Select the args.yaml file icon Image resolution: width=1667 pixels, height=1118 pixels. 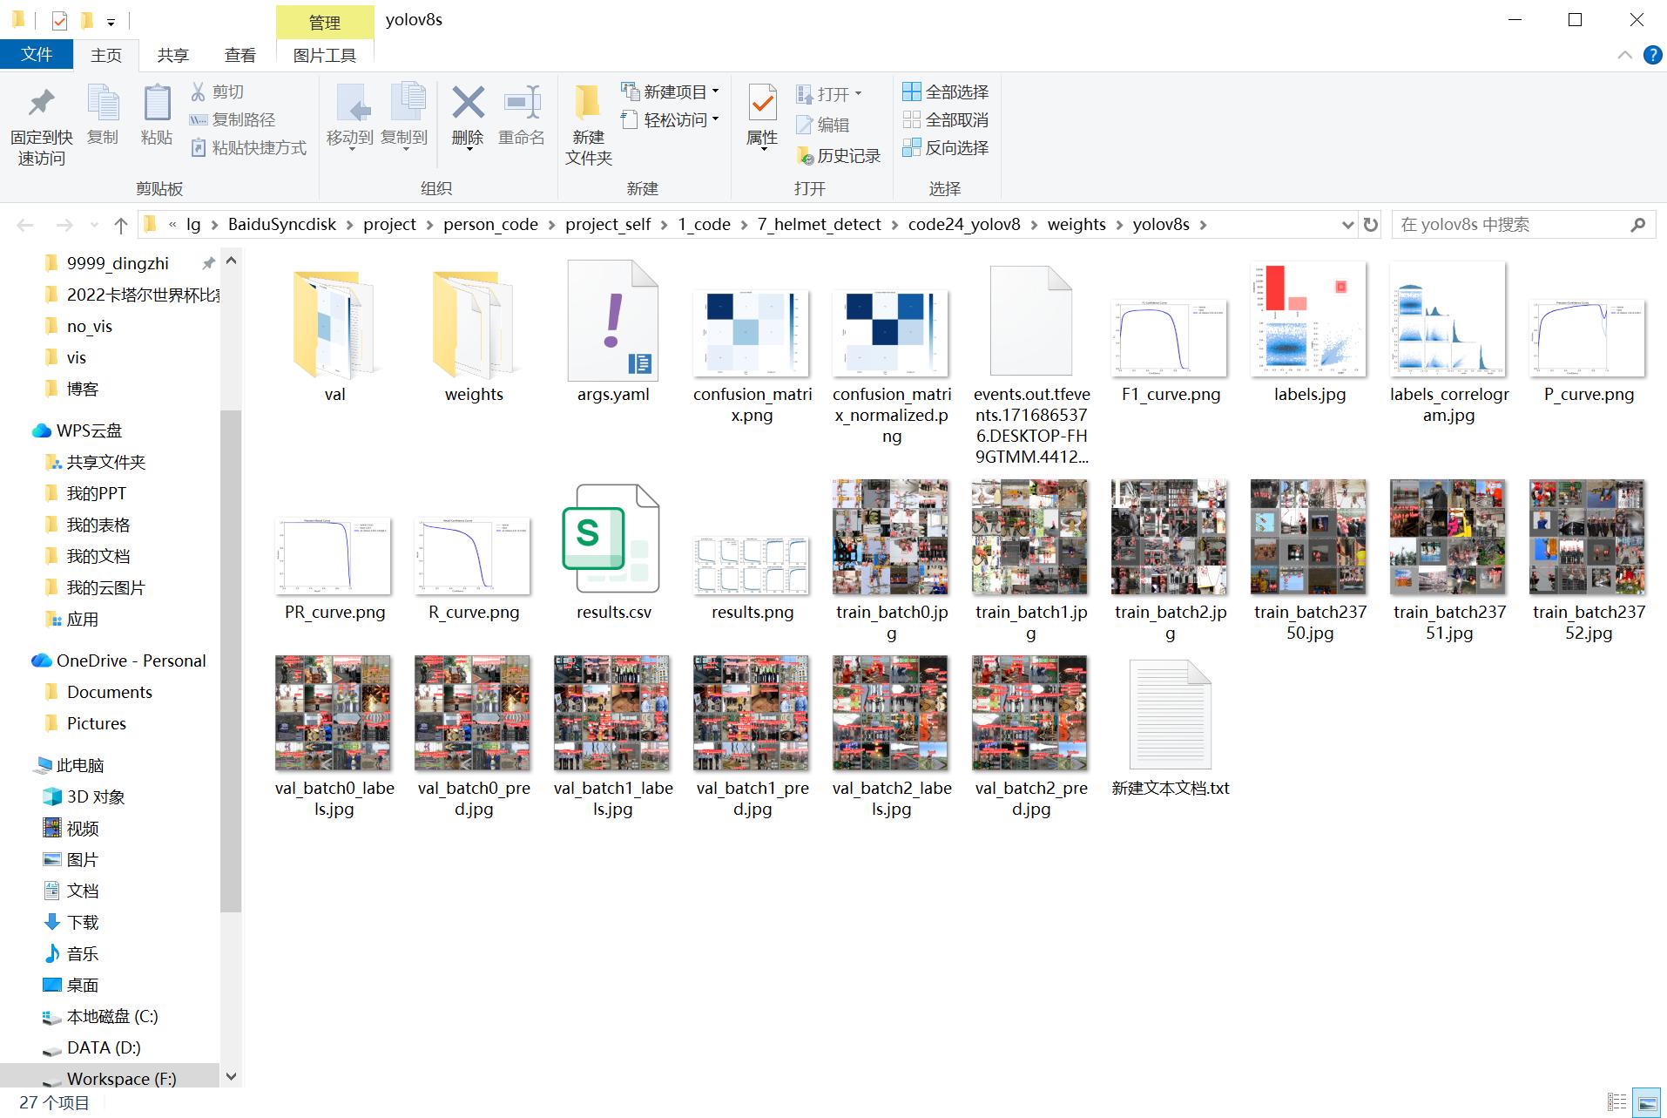613,321
